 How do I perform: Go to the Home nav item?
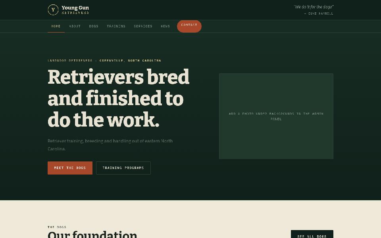click(56, 26)
